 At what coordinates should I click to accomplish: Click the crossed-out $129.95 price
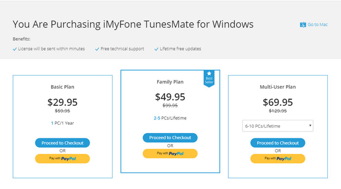(x=278, y=111)
